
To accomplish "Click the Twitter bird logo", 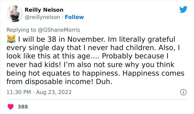I will (183, 10).
